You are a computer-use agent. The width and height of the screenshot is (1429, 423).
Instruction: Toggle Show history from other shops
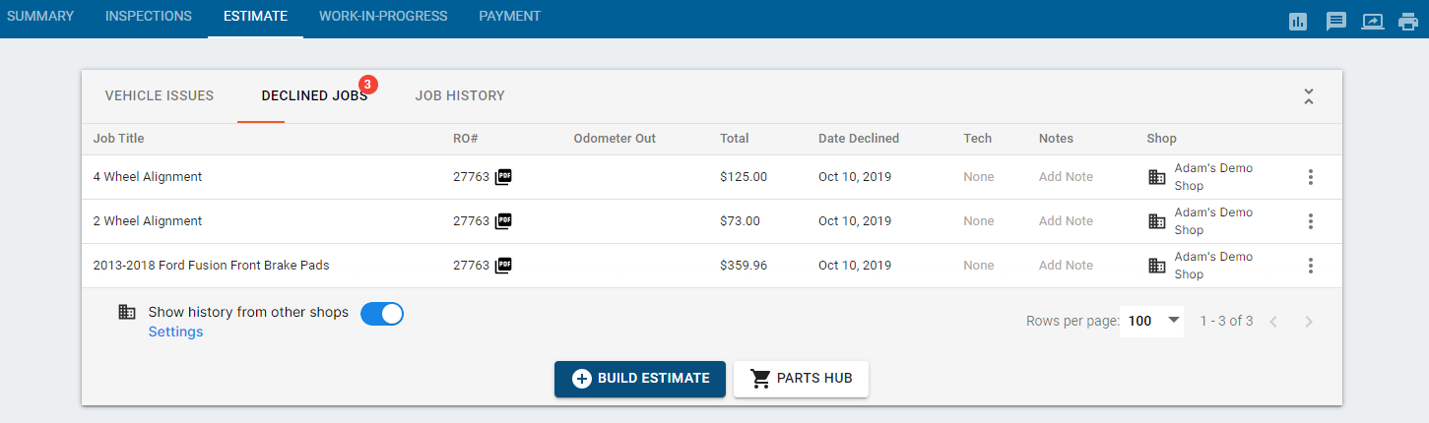(382, 314)
